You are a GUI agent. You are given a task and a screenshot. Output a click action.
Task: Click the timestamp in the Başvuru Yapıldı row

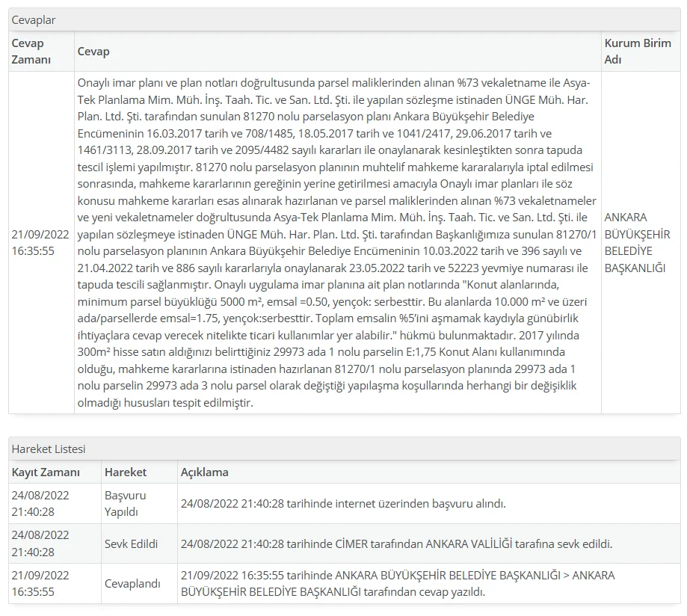(x=41, y=504)
